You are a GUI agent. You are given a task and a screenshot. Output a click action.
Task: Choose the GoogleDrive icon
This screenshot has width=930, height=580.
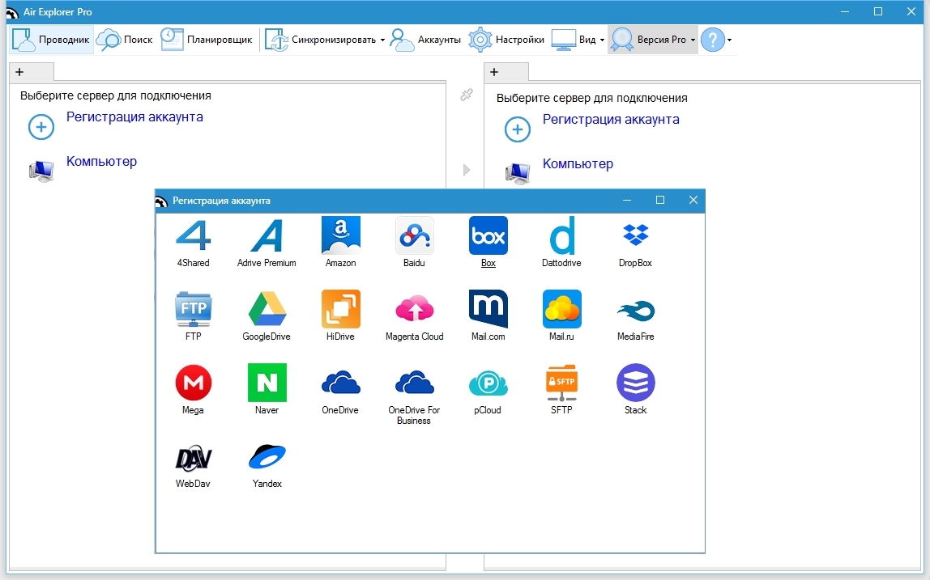267,310
